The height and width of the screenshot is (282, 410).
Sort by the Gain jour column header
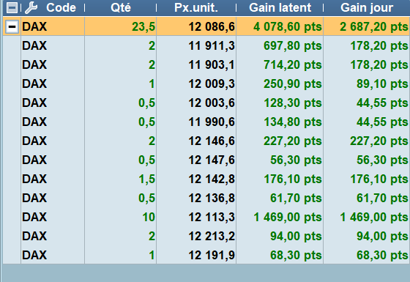click(367, 8)
